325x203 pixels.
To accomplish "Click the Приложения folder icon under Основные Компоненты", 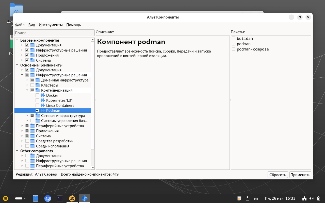I will [x=32, y=131].
